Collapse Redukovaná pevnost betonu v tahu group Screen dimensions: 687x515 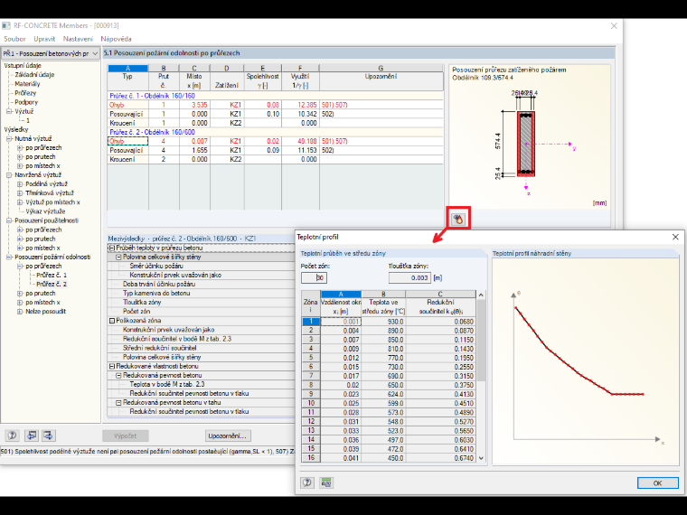(118, 402)
